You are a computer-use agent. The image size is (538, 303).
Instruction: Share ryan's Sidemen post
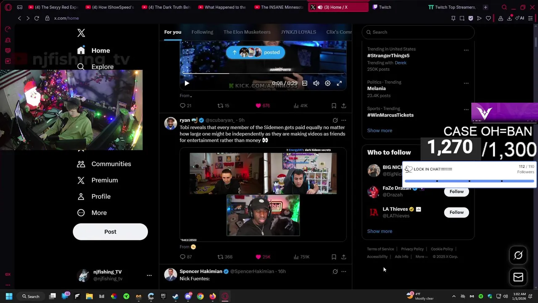[x=343, y=257]
